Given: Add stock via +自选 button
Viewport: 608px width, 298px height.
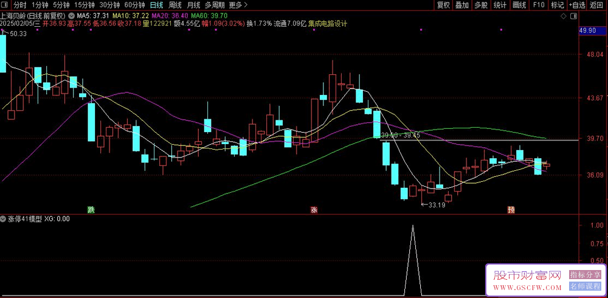Looking at the screenshot, I should [578, 5].
